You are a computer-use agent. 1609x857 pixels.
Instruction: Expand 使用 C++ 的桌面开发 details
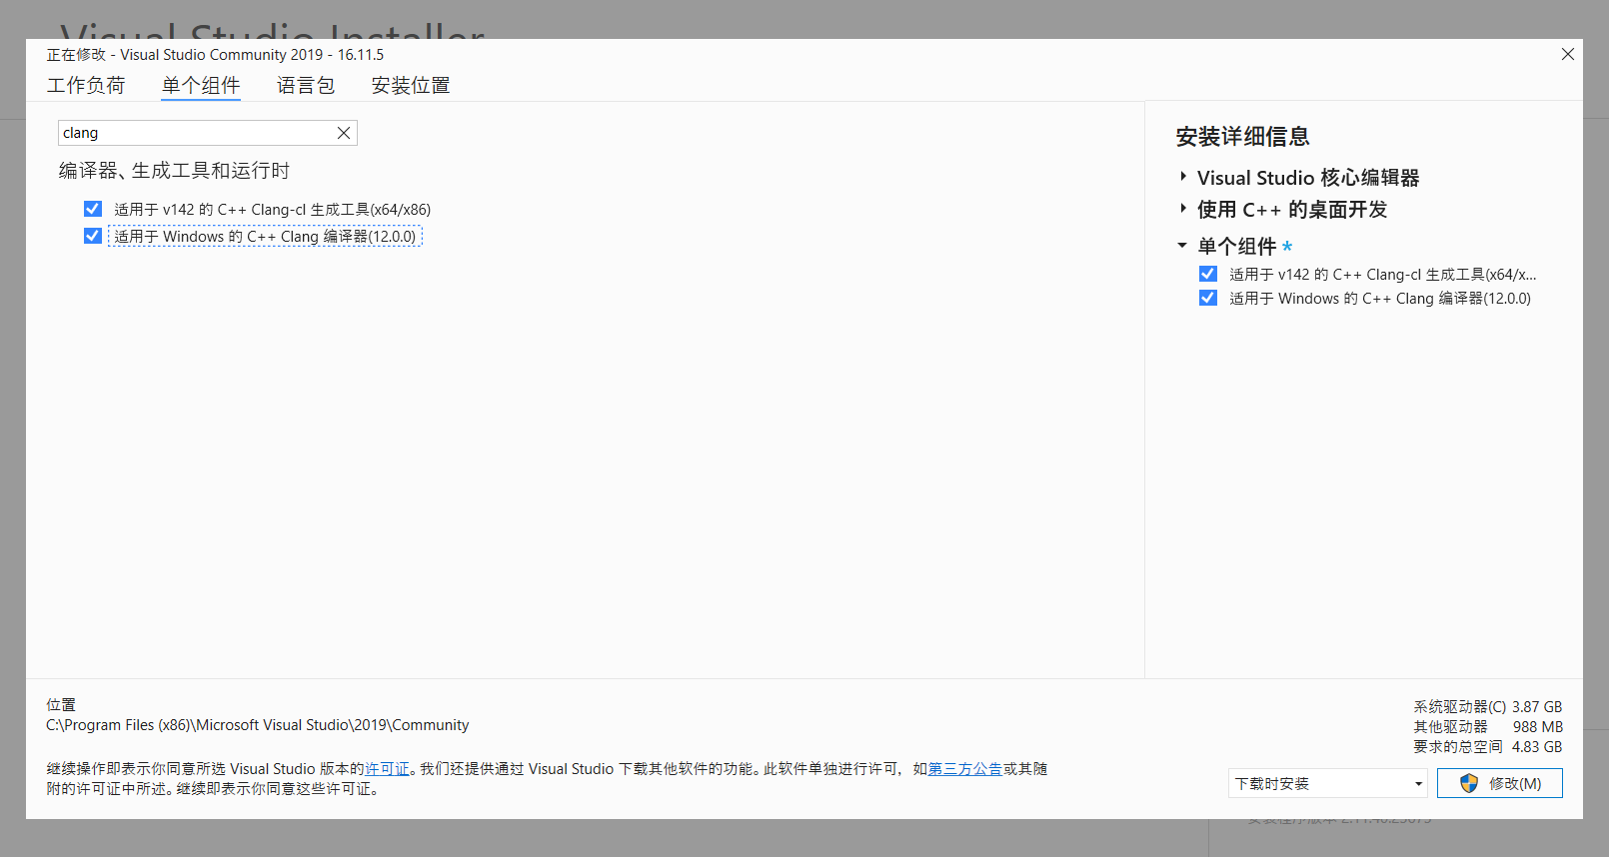coord(1183,209)
